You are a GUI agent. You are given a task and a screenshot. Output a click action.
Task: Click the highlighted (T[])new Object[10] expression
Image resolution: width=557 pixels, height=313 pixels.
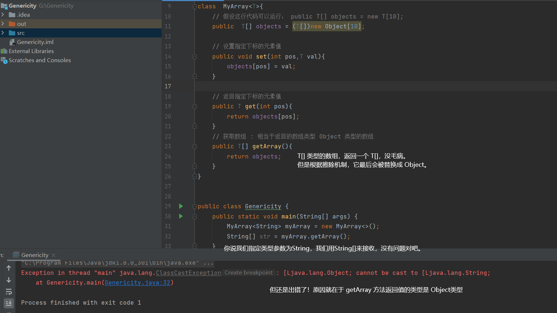(327, 26)
